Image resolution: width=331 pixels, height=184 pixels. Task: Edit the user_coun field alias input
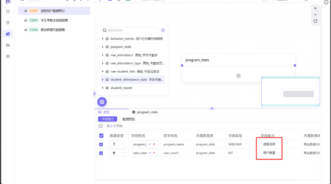[140, 153]
